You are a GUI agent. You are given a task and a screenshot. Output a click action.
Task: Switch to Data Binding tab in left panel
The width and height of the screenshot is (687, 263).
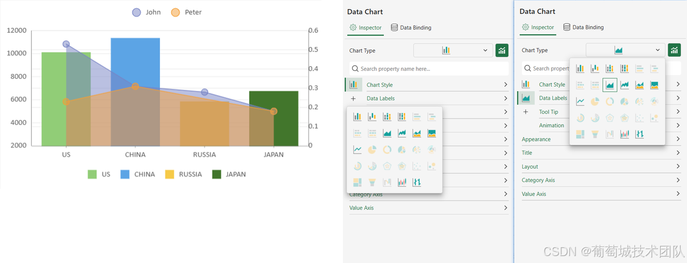411,27
